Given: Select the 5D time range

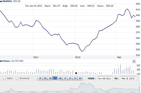Looking at the screenshot, I should 45,78.
